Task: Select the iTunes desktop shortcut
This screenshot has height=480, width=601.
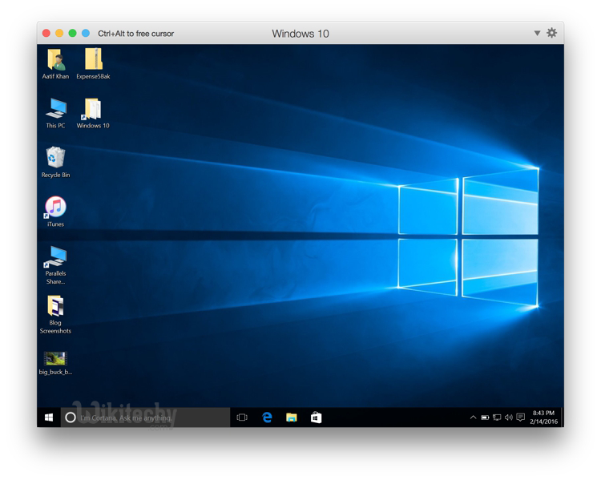Action: click(55, 207)
